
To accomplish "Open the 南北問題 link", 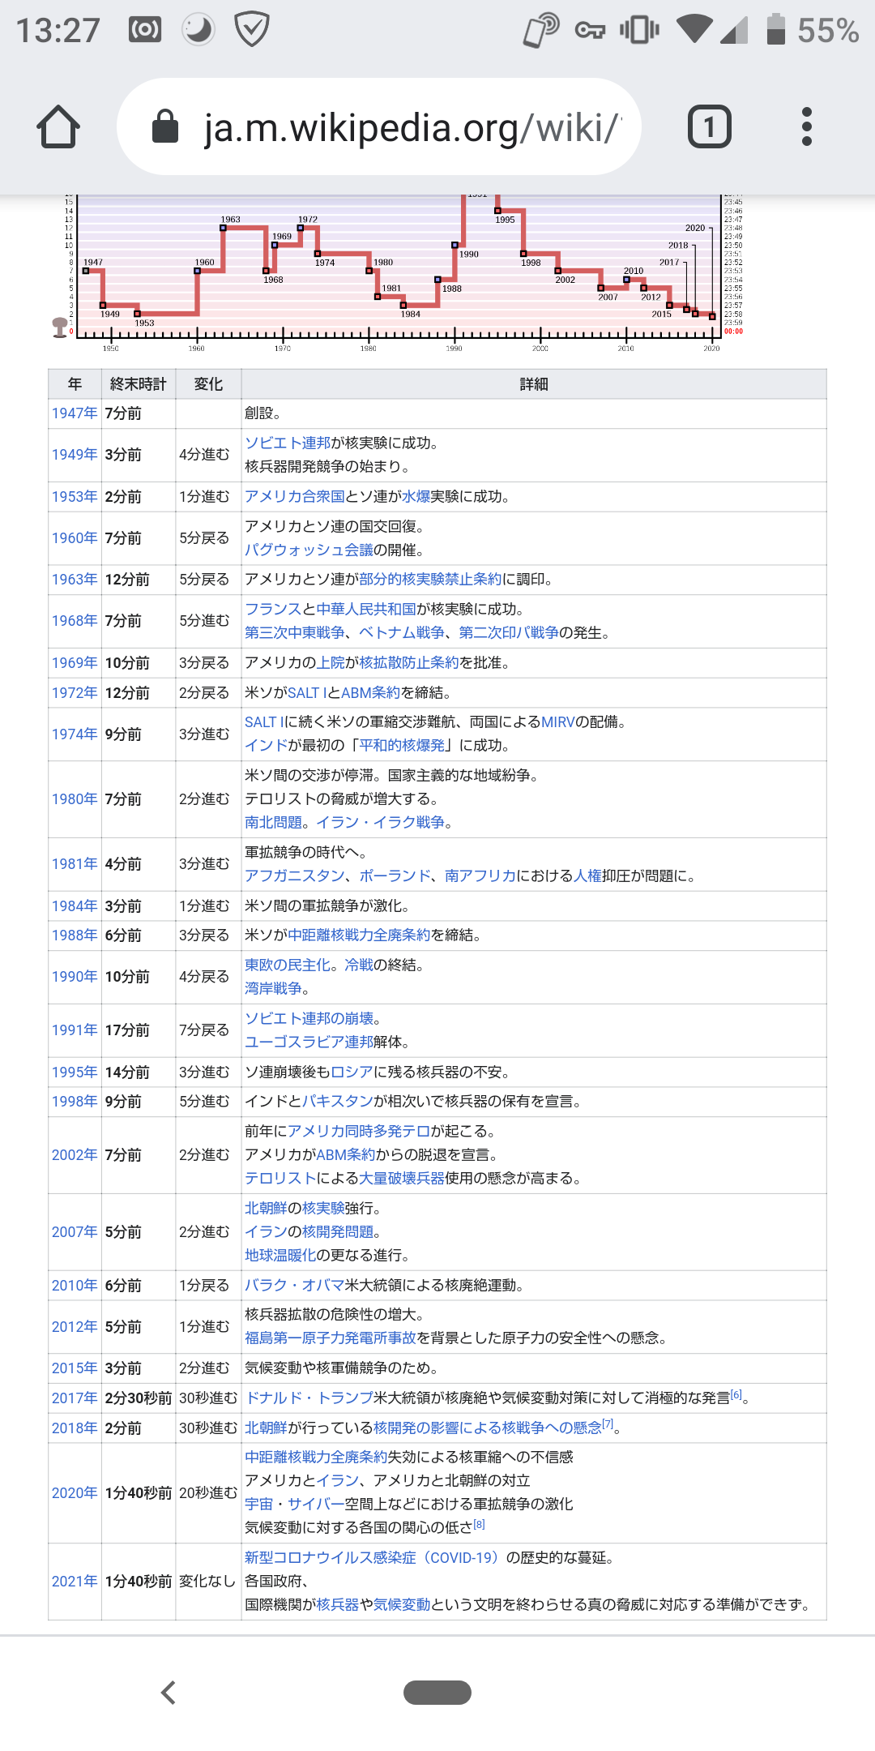I will pos(273,822).
